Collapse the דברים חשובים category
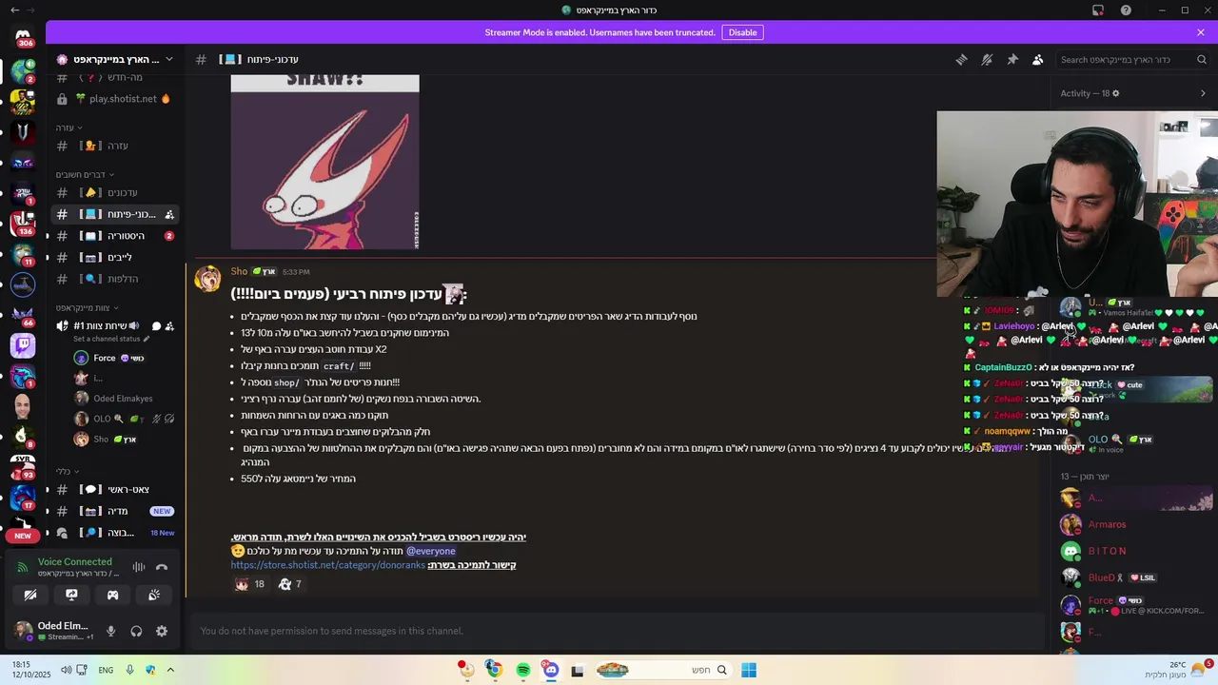The width and height of the screenshot is (1218, 685). coord(85,174)
